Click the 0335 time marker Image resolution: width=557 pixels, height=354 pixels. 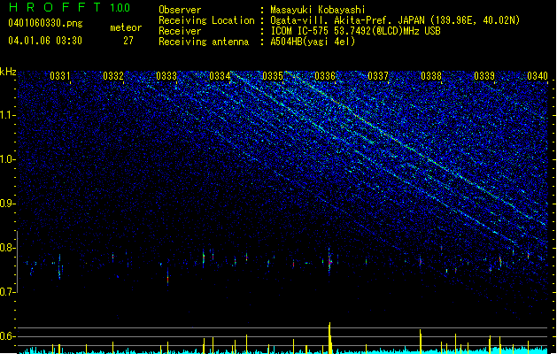273,76
